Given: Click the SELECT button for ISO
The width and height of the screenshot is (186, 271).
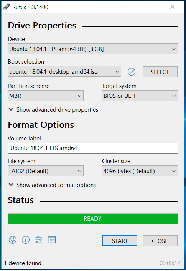Looking at the screenshot, I should 160,72.
